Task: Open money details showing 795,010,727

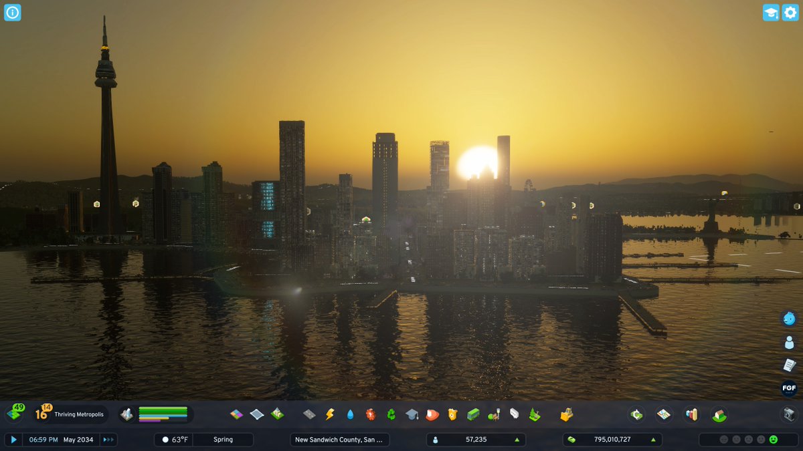Action: (x=612, y=440)
